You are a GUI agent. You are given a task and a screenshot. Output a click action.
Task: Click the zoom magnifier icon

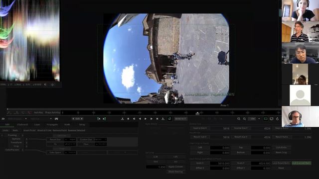244,119
